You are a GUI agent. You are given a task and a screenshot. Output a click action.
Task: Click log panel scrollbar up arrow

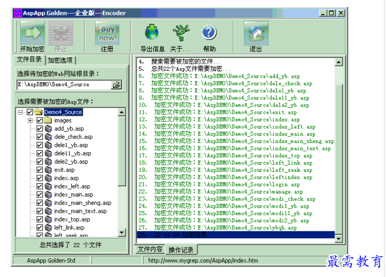point(339,62)
